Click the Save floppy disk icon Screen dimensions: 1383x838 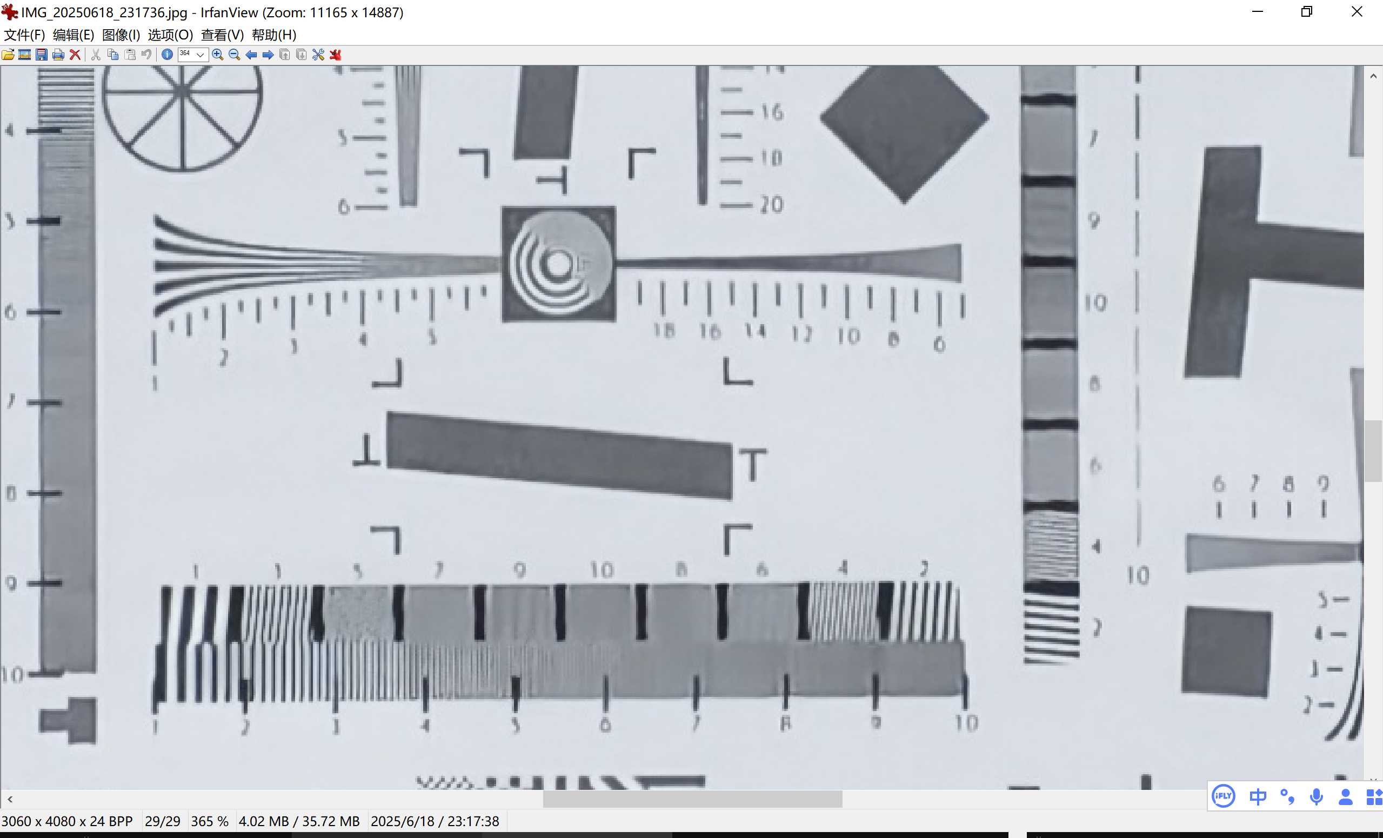tap(42, 55)
